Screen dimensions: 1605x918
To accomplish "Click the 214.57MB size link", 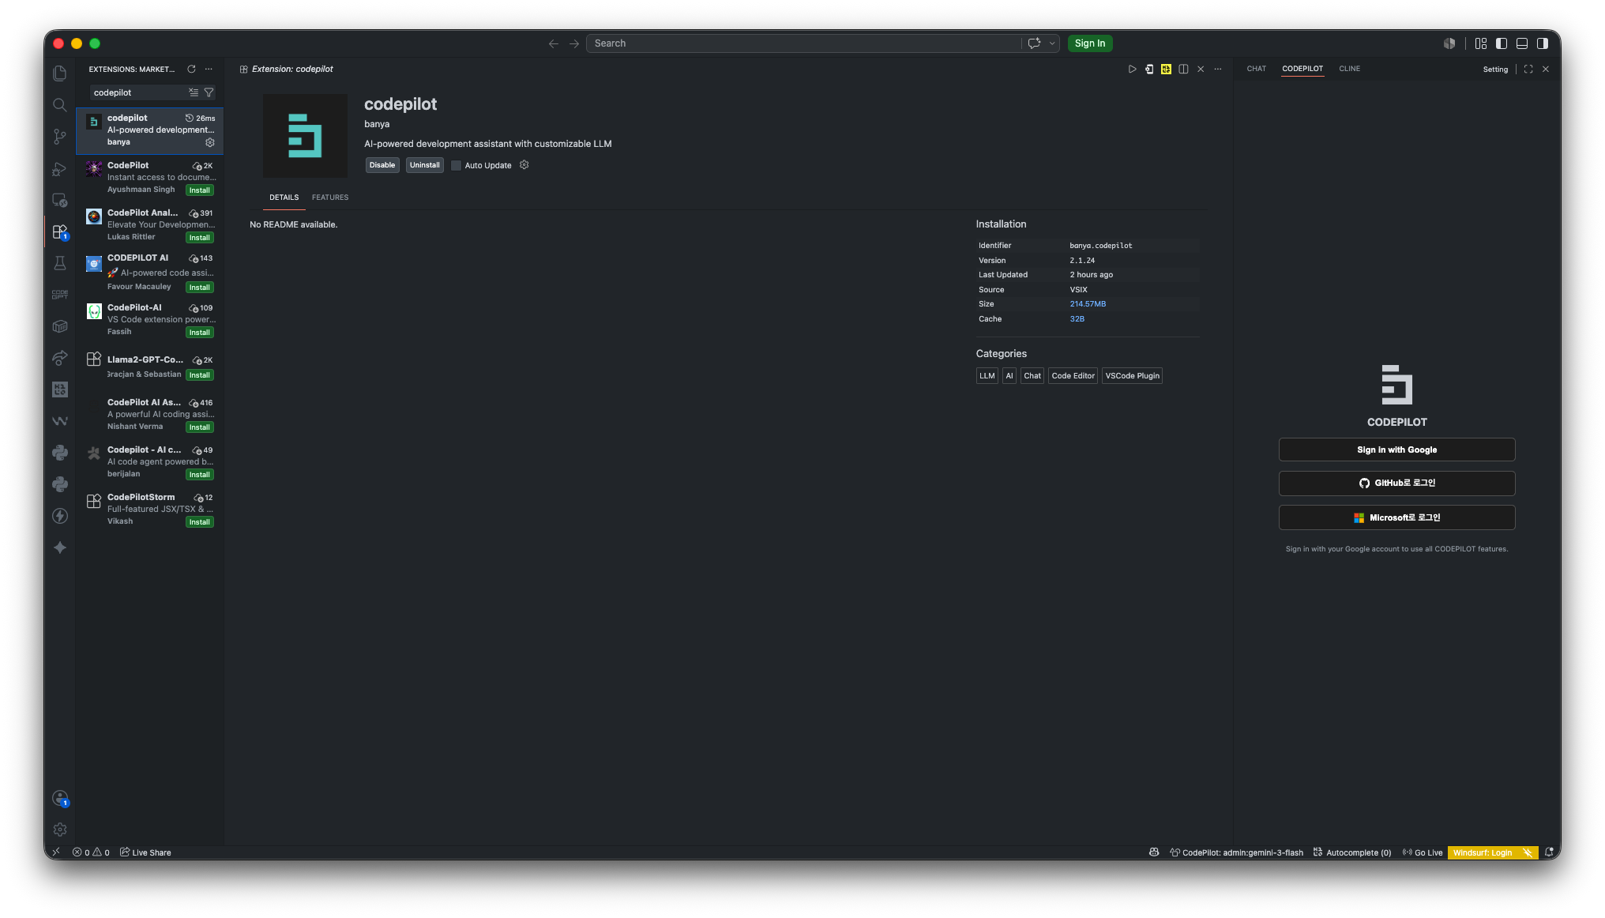I will click(1088, 304).
